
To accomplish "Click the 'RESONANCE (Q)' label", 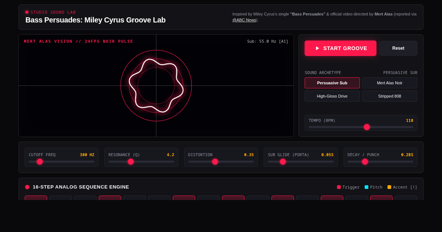I will (124, 155).
